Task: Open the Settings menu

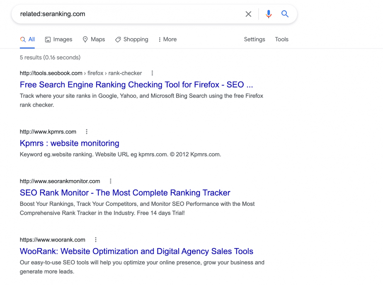Action: click(254, 39)
